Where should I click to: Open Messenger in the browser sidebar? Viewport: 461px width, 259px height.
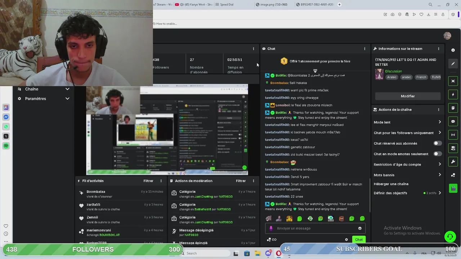pyautogui.click(x=6, y=117)
